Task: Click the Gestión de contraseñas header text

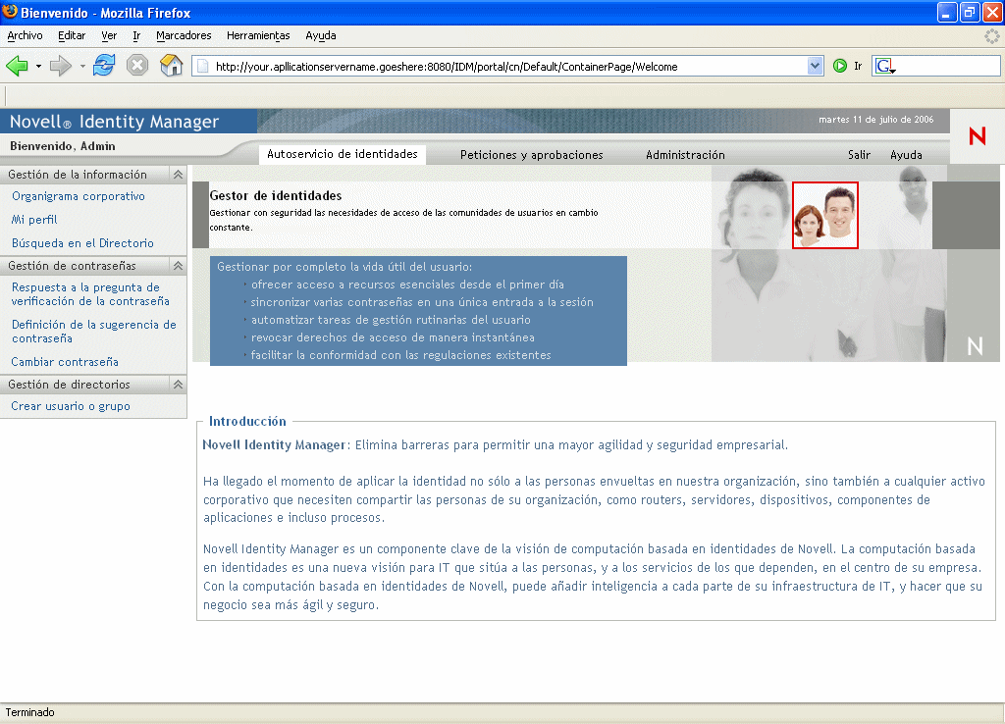Action: (72, 265)
